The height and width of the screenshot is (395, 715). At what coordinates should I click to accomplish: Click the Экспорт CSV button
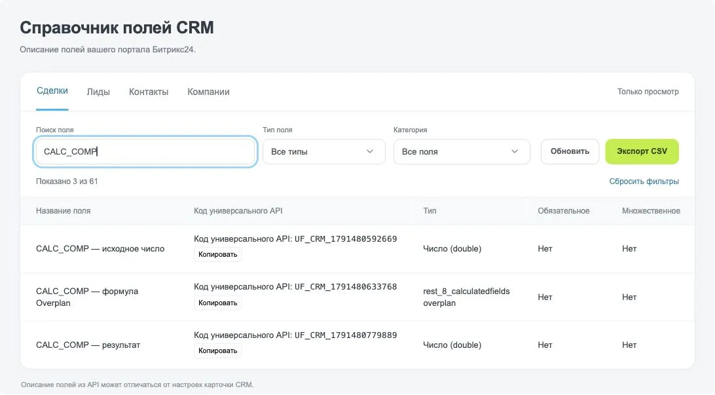click(642, 151)
